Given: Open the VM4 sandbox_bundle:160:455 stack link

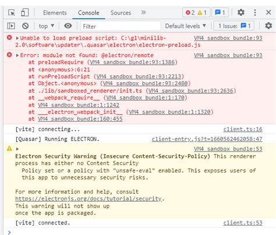Looking at the screenshot, I should tap(80, 119).
